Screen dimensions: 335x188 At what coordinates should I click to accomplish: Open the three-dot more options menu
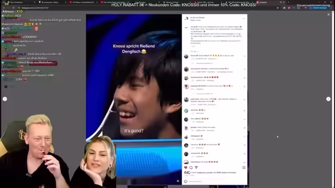pyautogui.click(x=243, y=19)
